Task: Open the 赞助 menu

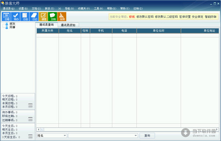Action: [x=125, y=8]
